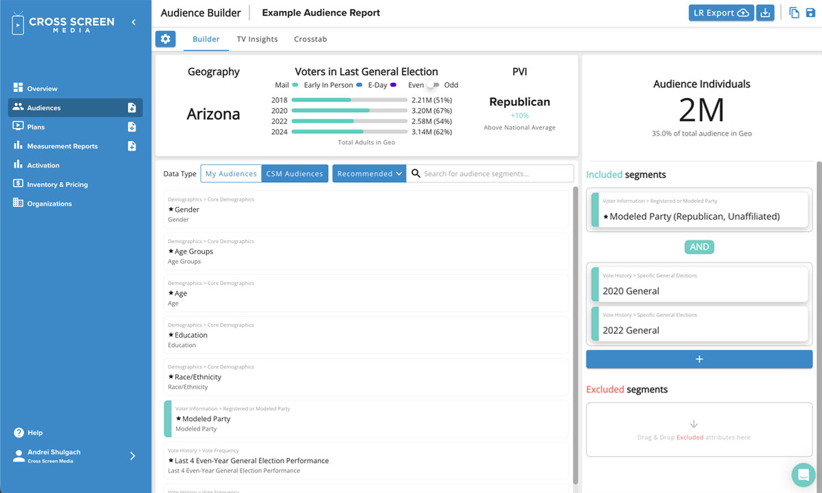Switch to the TV Insights tab
This screenshot has width=822, height=493.
tap(257, 39)
